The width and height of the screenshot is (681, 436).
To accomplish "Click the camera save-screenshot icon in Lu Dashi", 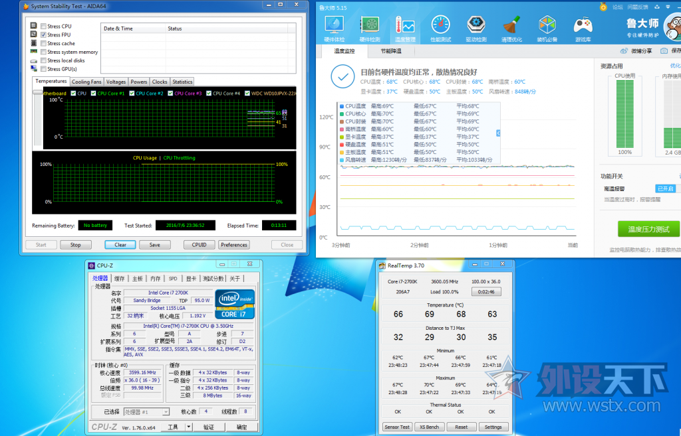I will tap(664, 50).
